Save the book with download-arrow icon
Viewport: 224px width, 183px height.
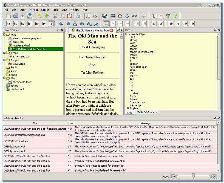click(30, 16)
